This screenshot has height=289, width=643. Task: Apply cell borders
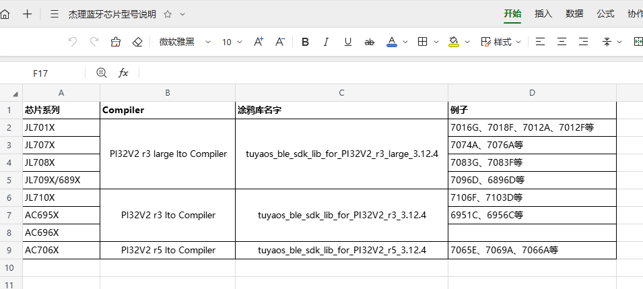pos(422,42)
